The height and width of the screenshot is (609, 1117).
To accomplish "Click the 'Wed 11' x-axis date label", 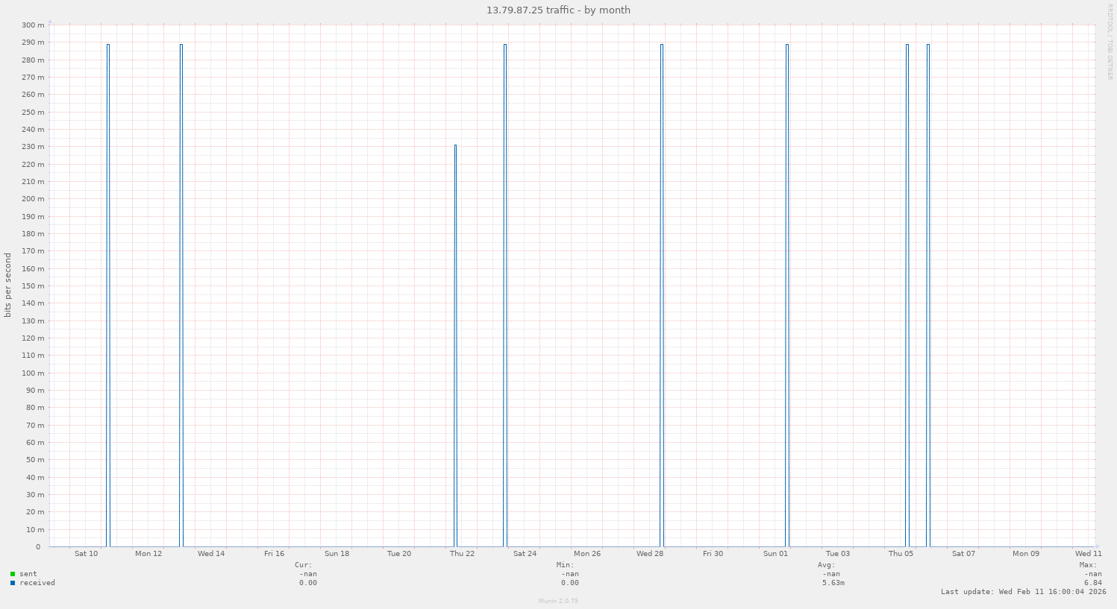I will (x=1088, y=554).
